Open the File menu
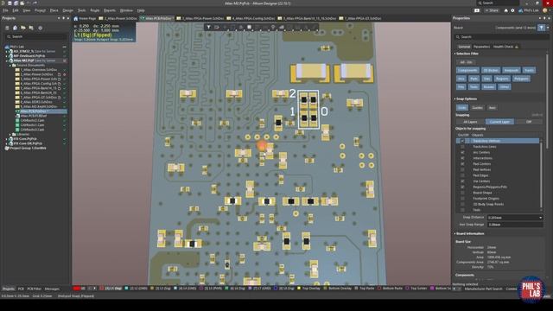The width and height of the screenshot is (553, 311). 5,10
